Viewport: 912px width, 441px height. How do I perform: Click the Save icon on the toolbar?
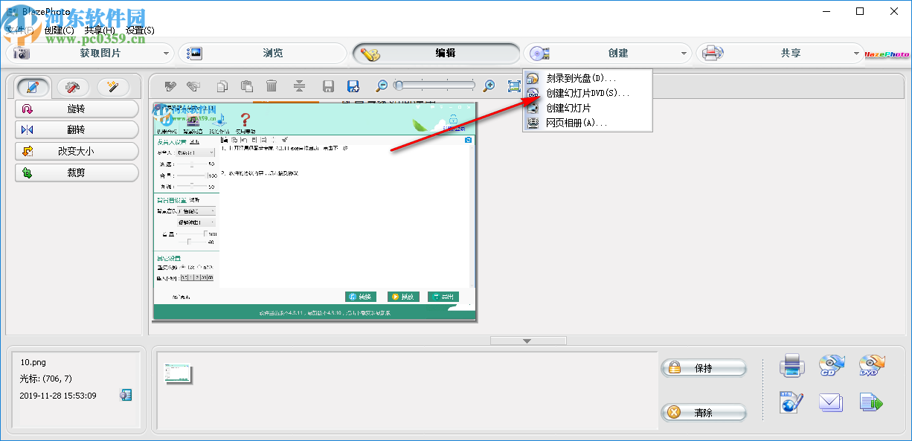click(x=327, y=86)
